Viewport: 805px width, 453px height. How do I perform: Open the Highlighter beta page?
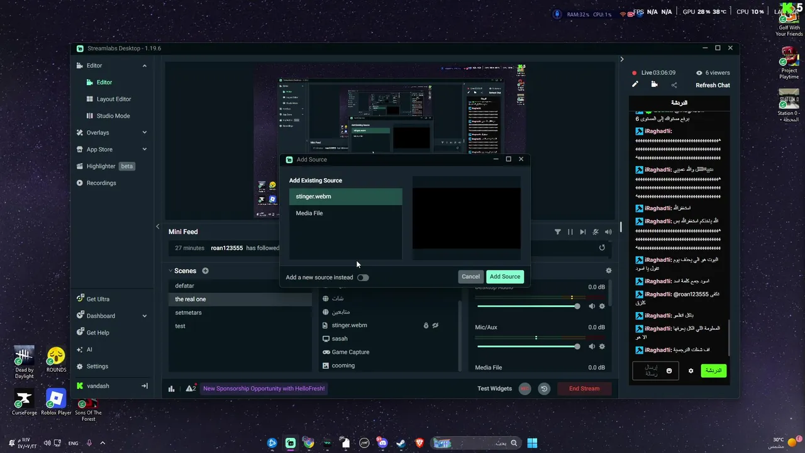pyautogui.click(x=106, y=166)
